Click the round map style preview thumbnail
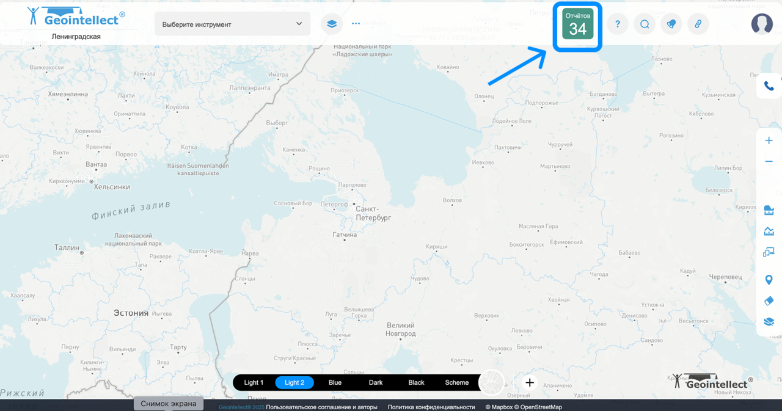 [x=492, y=383]
